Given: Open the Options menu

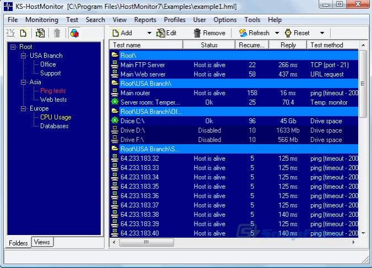Looking at the screenshot, I should tap(225, 20).
